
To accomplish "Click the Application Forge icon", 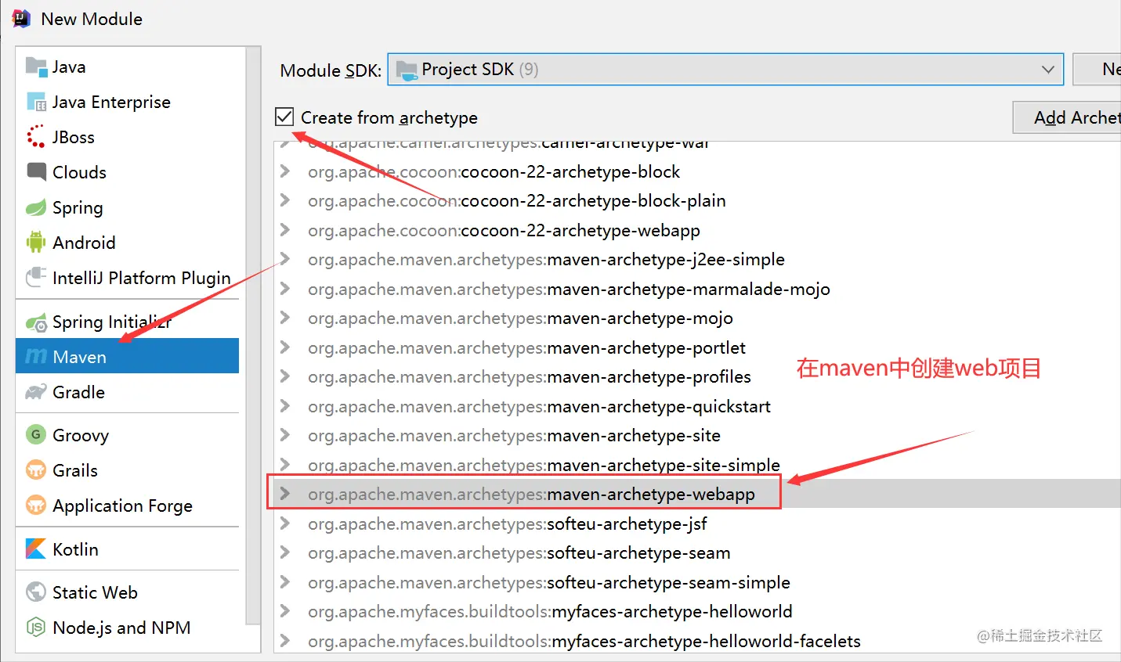I will click(36, 505).
